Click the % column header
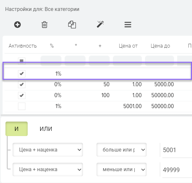The width and height of the screenshot is (192, 183). coord(52,46)
